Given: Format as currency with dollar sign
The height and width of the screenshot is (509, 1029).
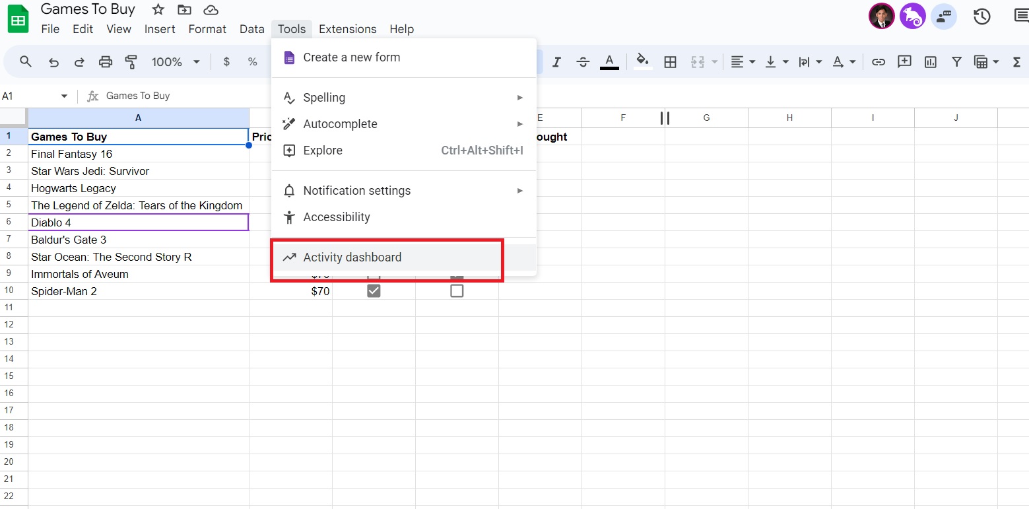Looking at the screenshot, I should tap(227, 61).
